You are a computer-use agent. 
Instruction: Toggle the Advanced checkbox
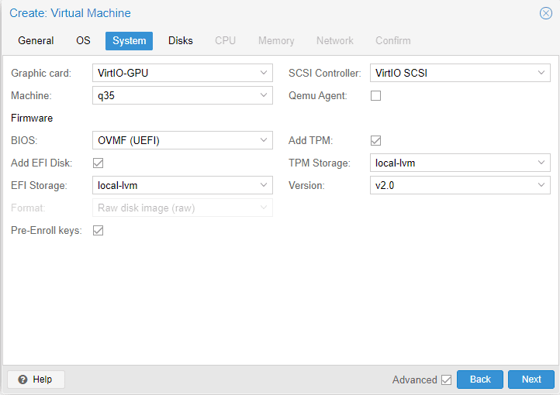pyautogui.click(x=447, y=380)
